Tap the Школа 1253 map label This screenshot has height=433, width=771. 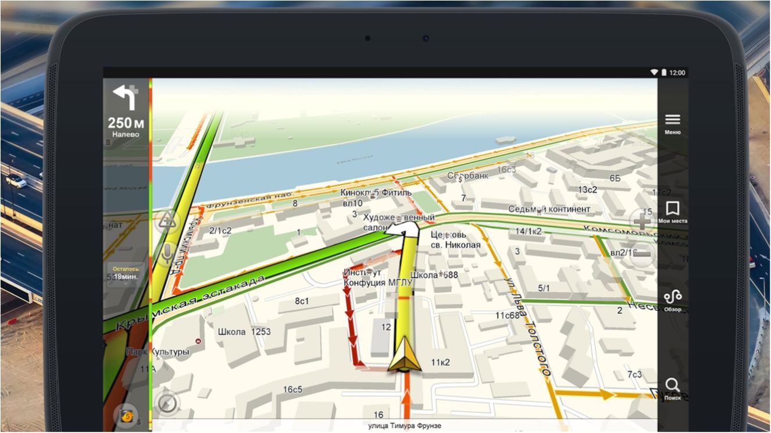tap(244, 332)
